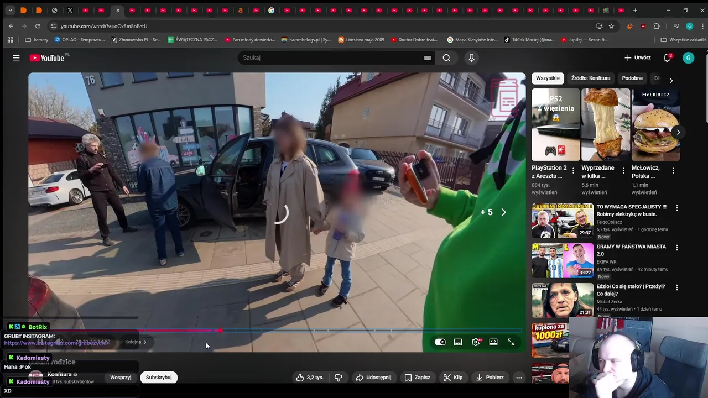Viewport: 708px width, 398px height.
Task: Open the media control icon in the Chrome toolbar
Action: pyautogui.click(x=676, y=26)
